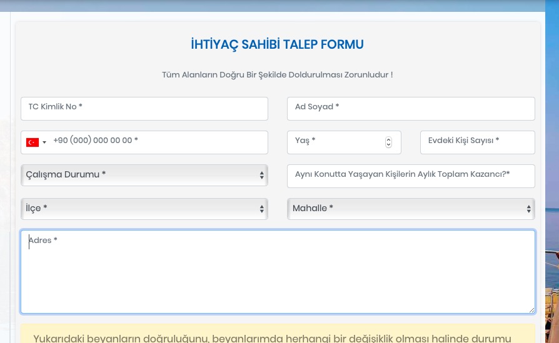Click the İHTİYAÇ SAHİBİ TALEP FORMU heading
This screenshot has width=559, height=343.
[x=277, y=45]
